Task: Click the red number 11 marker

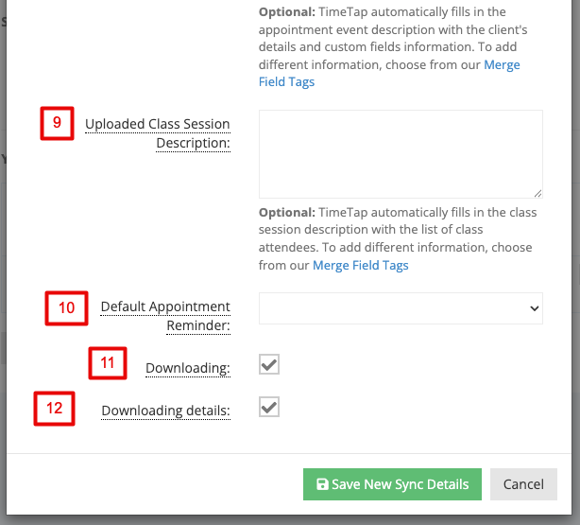Action: 108,363
